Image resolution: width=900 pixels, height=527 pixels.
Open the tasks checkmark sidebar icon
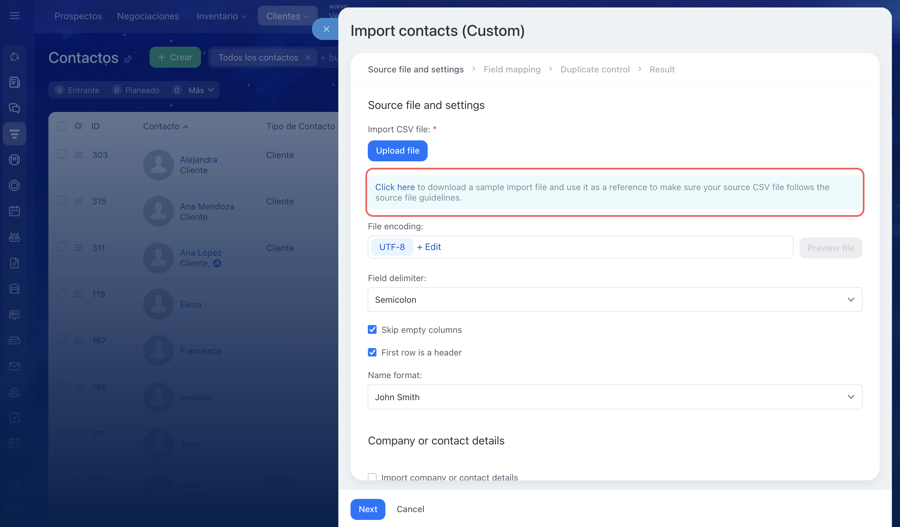(x=14, y=418)
